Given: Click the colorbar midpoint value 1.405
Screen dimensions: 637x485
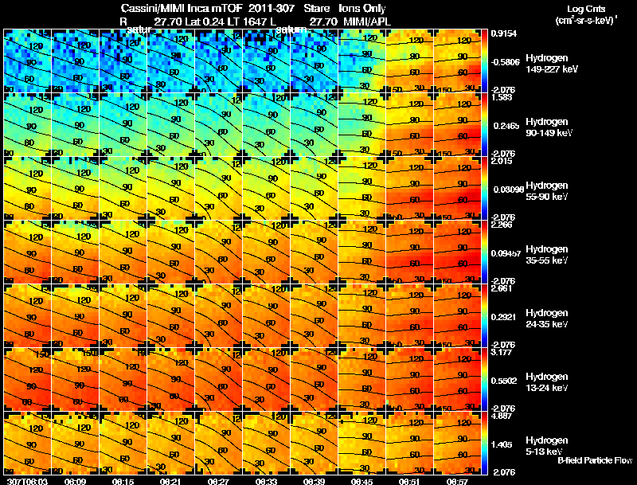Looking at the screenshot, I should 502,445.
